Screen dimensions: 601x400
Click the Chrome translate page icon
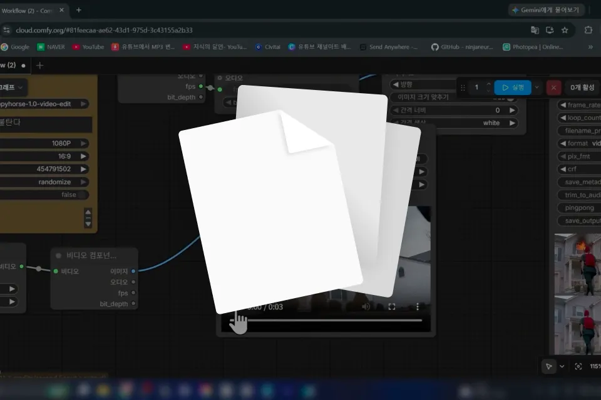click(535, 30)
